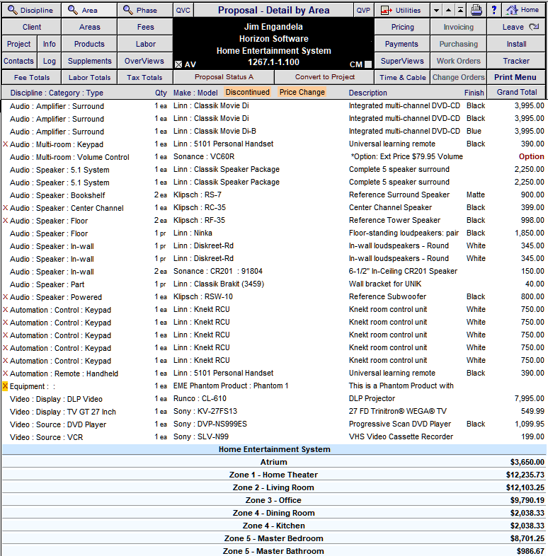The image size is (548, 556).
Task: Show Tax Totals
Action: (x=144, y=77)
